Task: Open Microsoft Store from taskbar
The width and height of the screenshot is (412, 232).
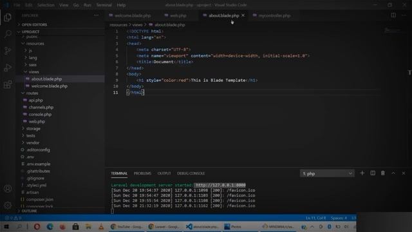Action: 75,226
